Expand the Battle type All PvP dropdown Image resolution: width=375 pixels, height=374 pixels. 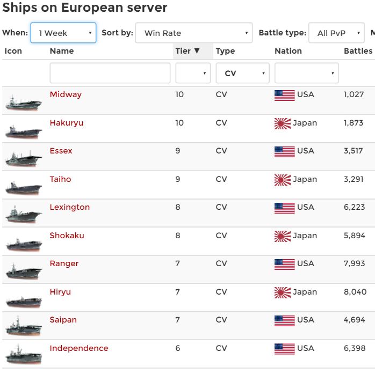click(337, 33)
